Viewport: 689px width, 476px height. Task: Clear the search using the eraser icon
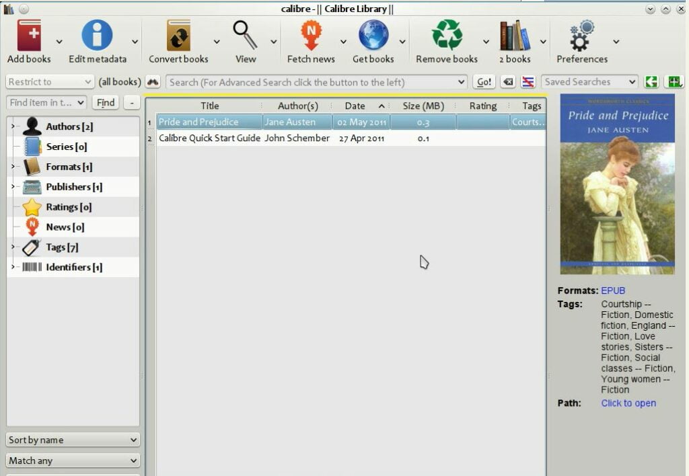click(507, 81)
